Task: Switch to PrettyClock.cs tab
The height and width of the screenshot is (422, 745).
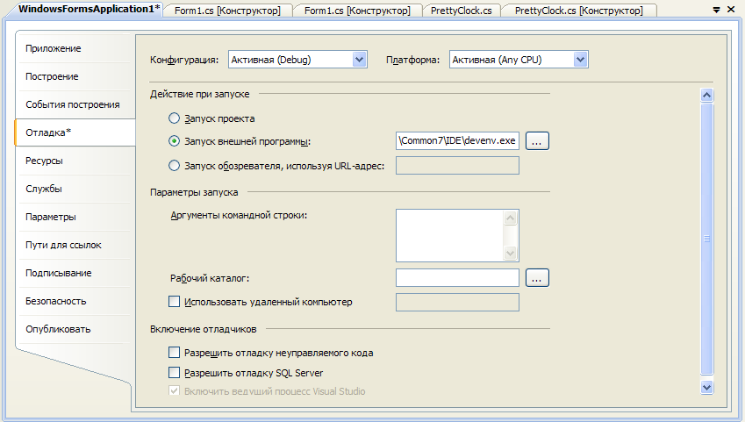Action: [462, 11]
